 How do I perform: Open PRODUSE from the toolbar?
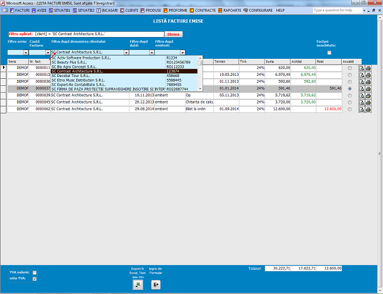click(151, 10)
